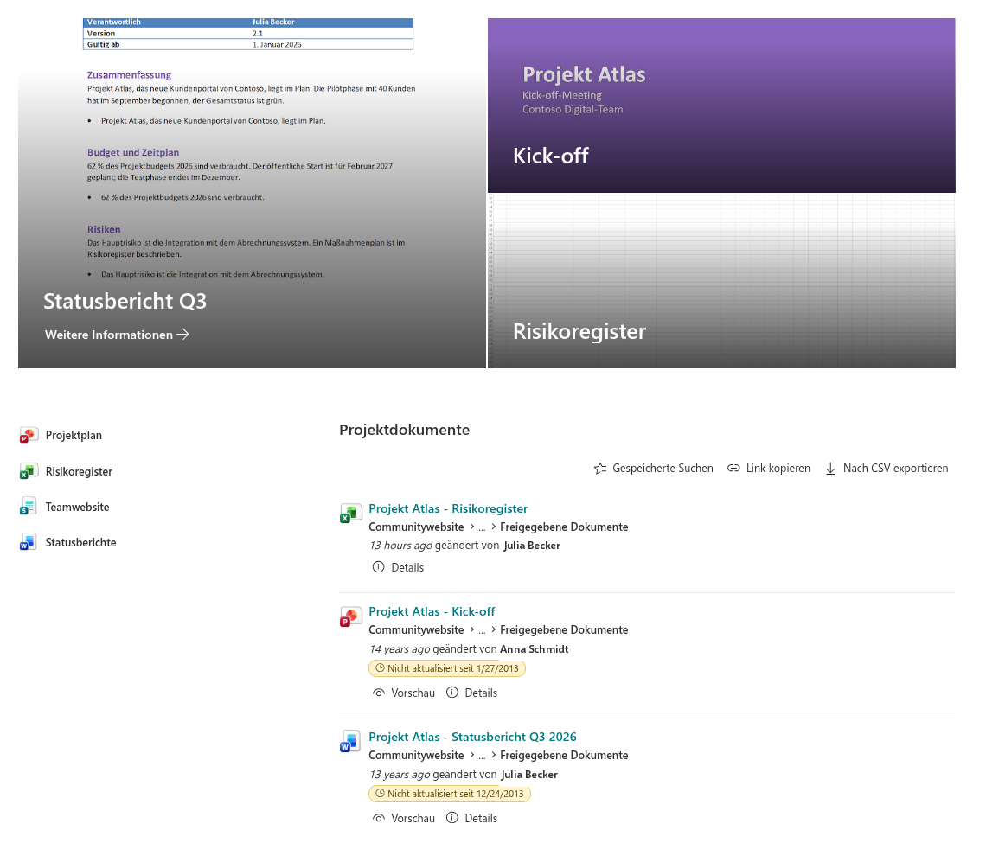Click the clock icon in the 1/27/2013 badge

380,668
